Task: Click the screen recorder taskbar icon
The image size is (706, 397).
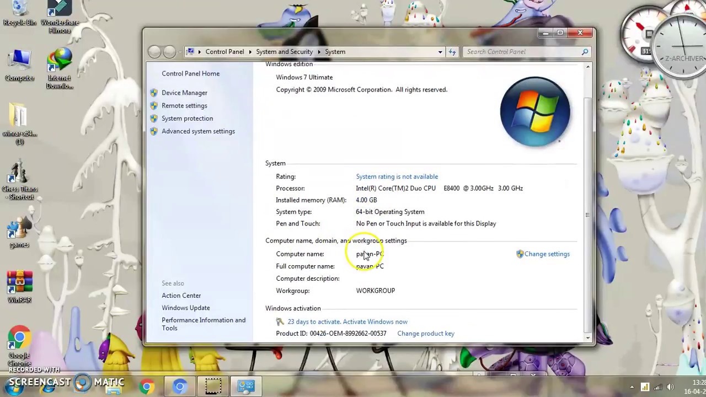Action: pyautogui.click(x=213, y=387)
